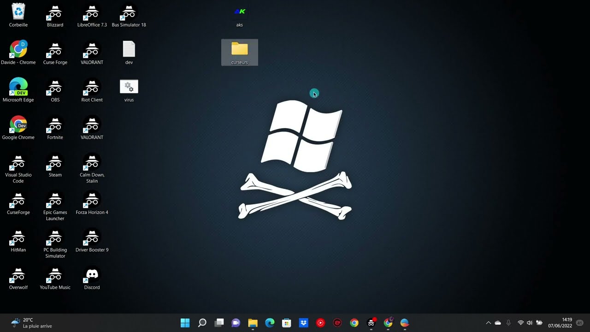Viewport: 590px width, 332px height.
Task: Select the Epic Games Launcher shortcut
Action: (x=55, y=206)
